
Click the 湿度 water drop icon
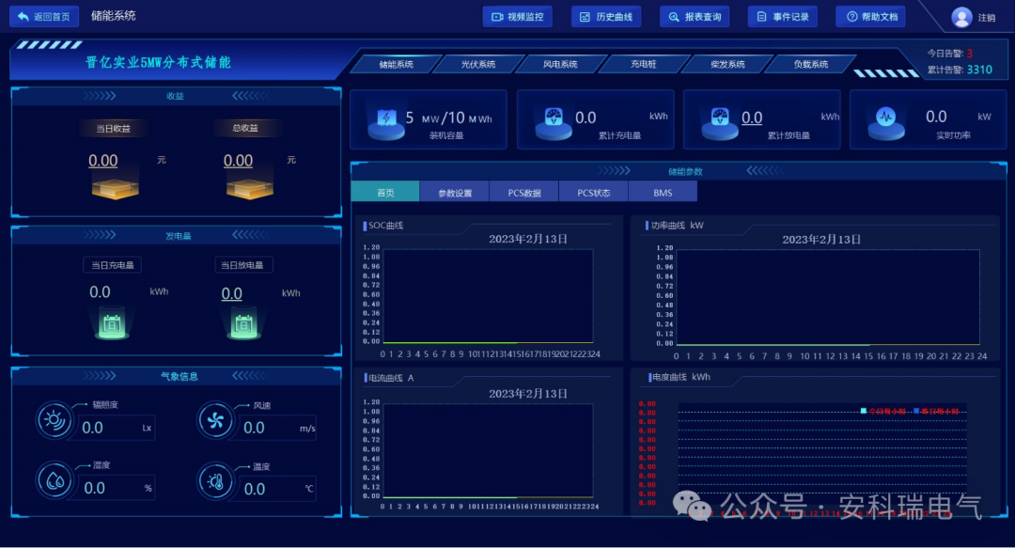[55, 481]
